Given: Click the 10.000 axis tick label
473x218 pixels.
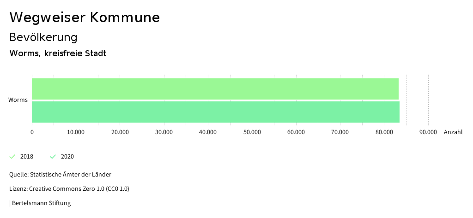Looking at the screenshot, I should (76, 132).
